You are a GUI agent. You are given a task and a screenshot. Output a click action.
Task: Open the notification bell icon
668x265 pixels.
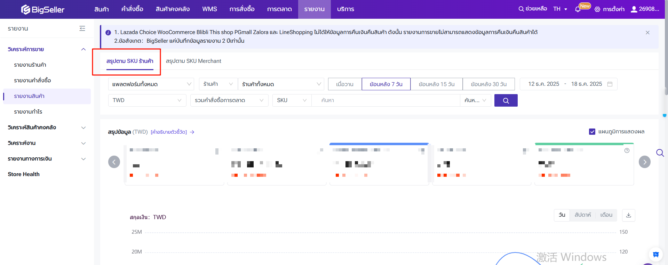(578, 9)
